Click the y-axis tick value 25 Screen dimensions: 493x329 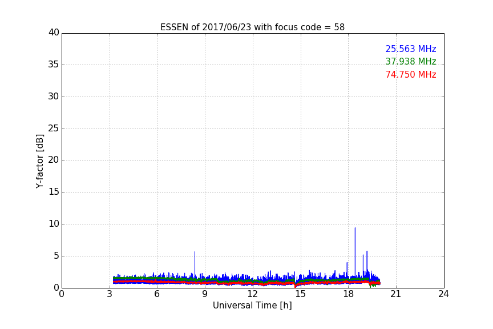54,129
